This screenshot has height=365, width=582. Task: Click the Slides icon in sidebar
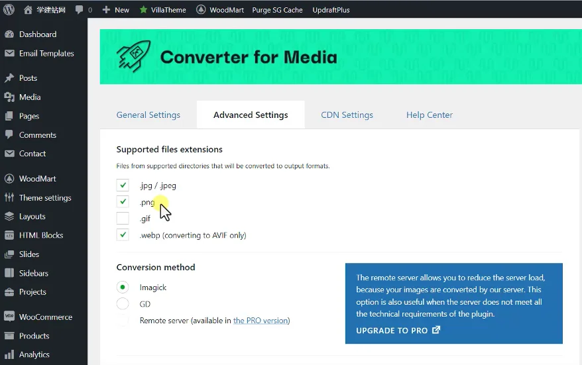tap(9, 254)
